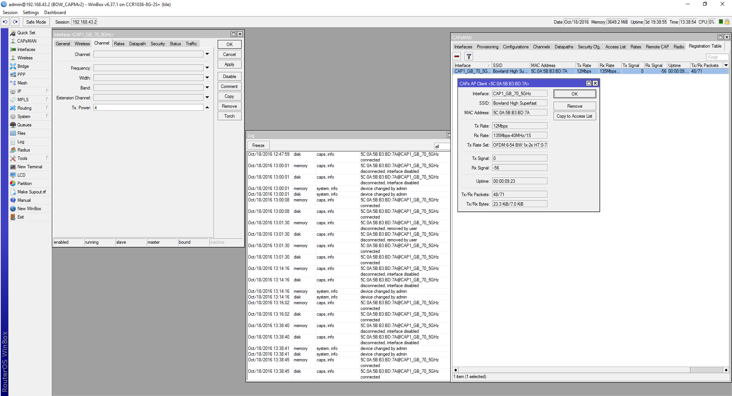Open the Dashboard menu
This screenshot has height=396, width=732.
pyautogui.click(x=55, y=13)
